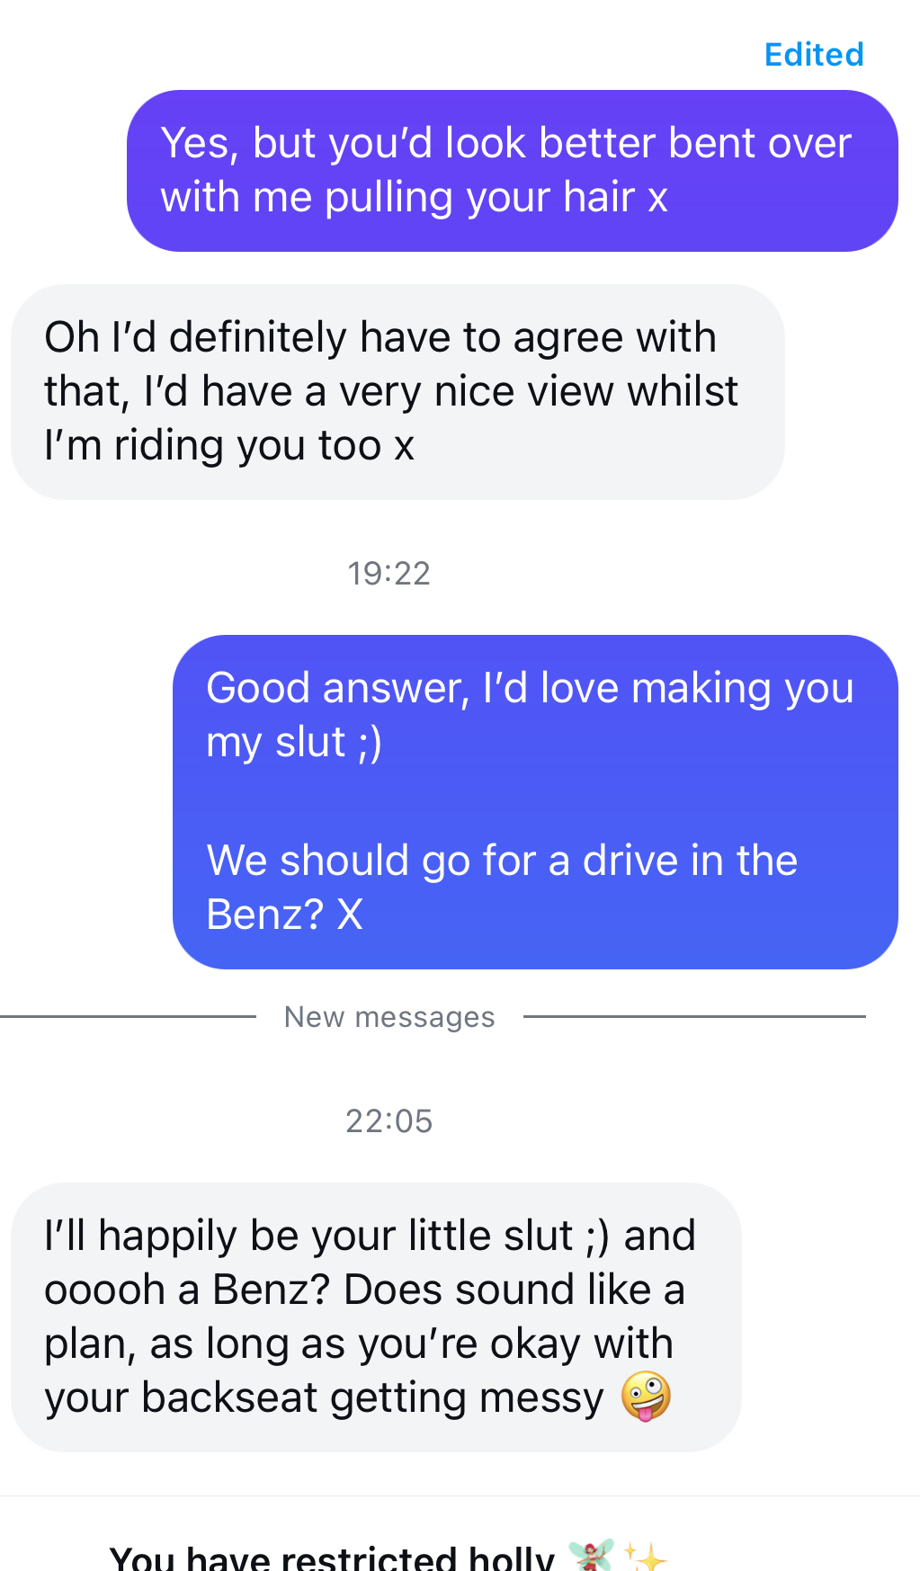Tap the line right of New messages

coord(693,1017)
